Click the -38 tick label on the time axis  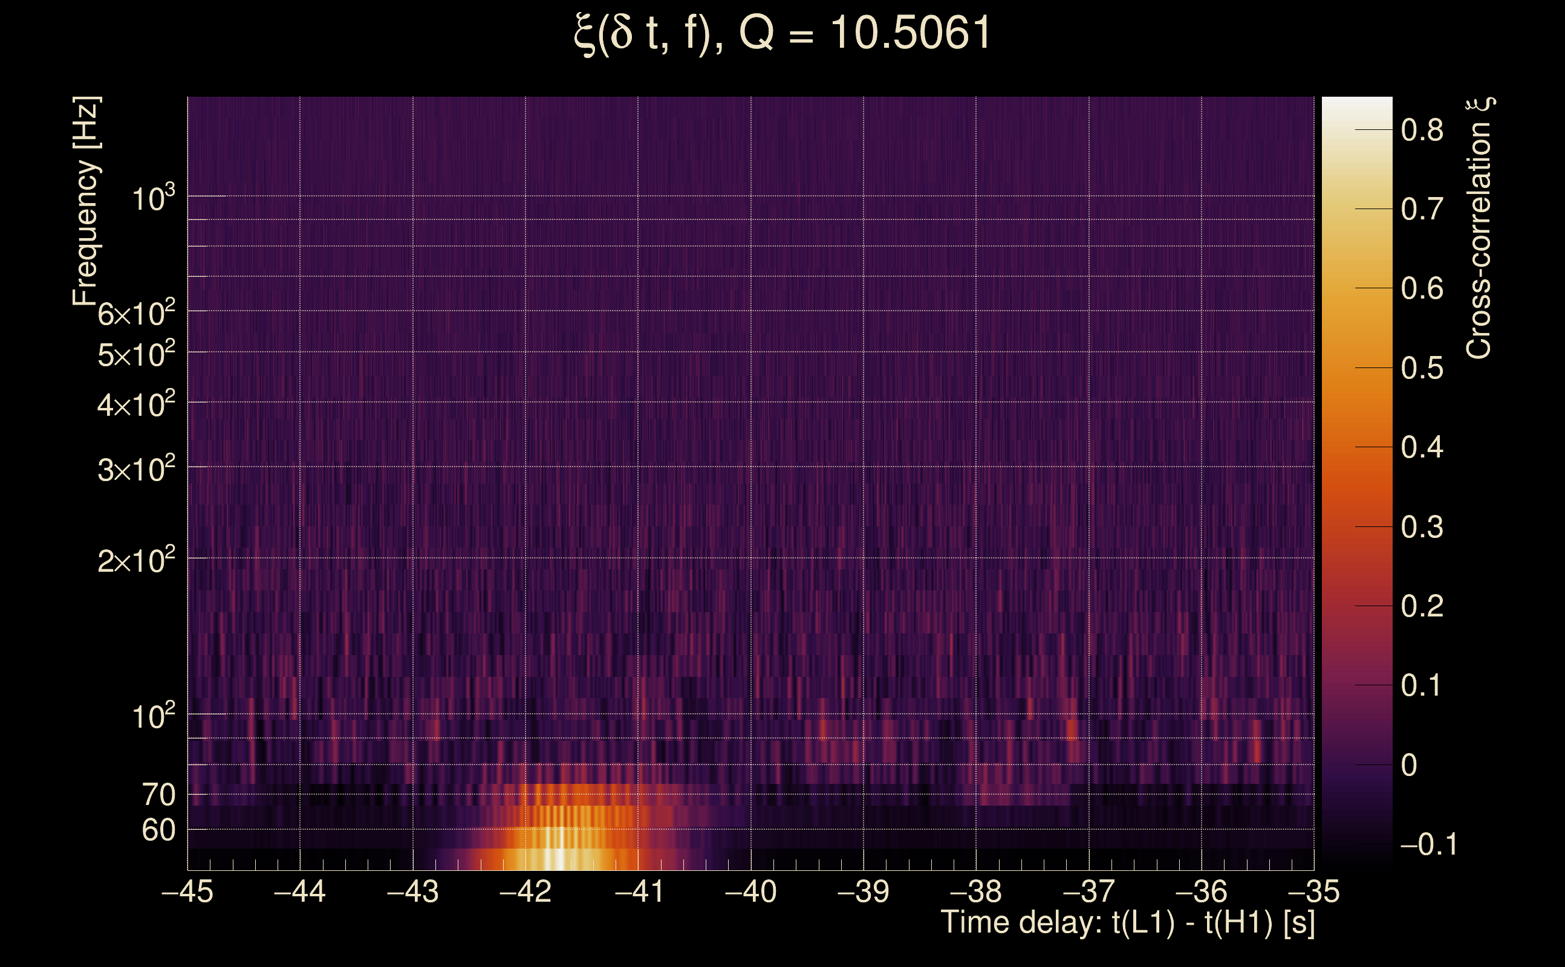[x=975, y=891]
